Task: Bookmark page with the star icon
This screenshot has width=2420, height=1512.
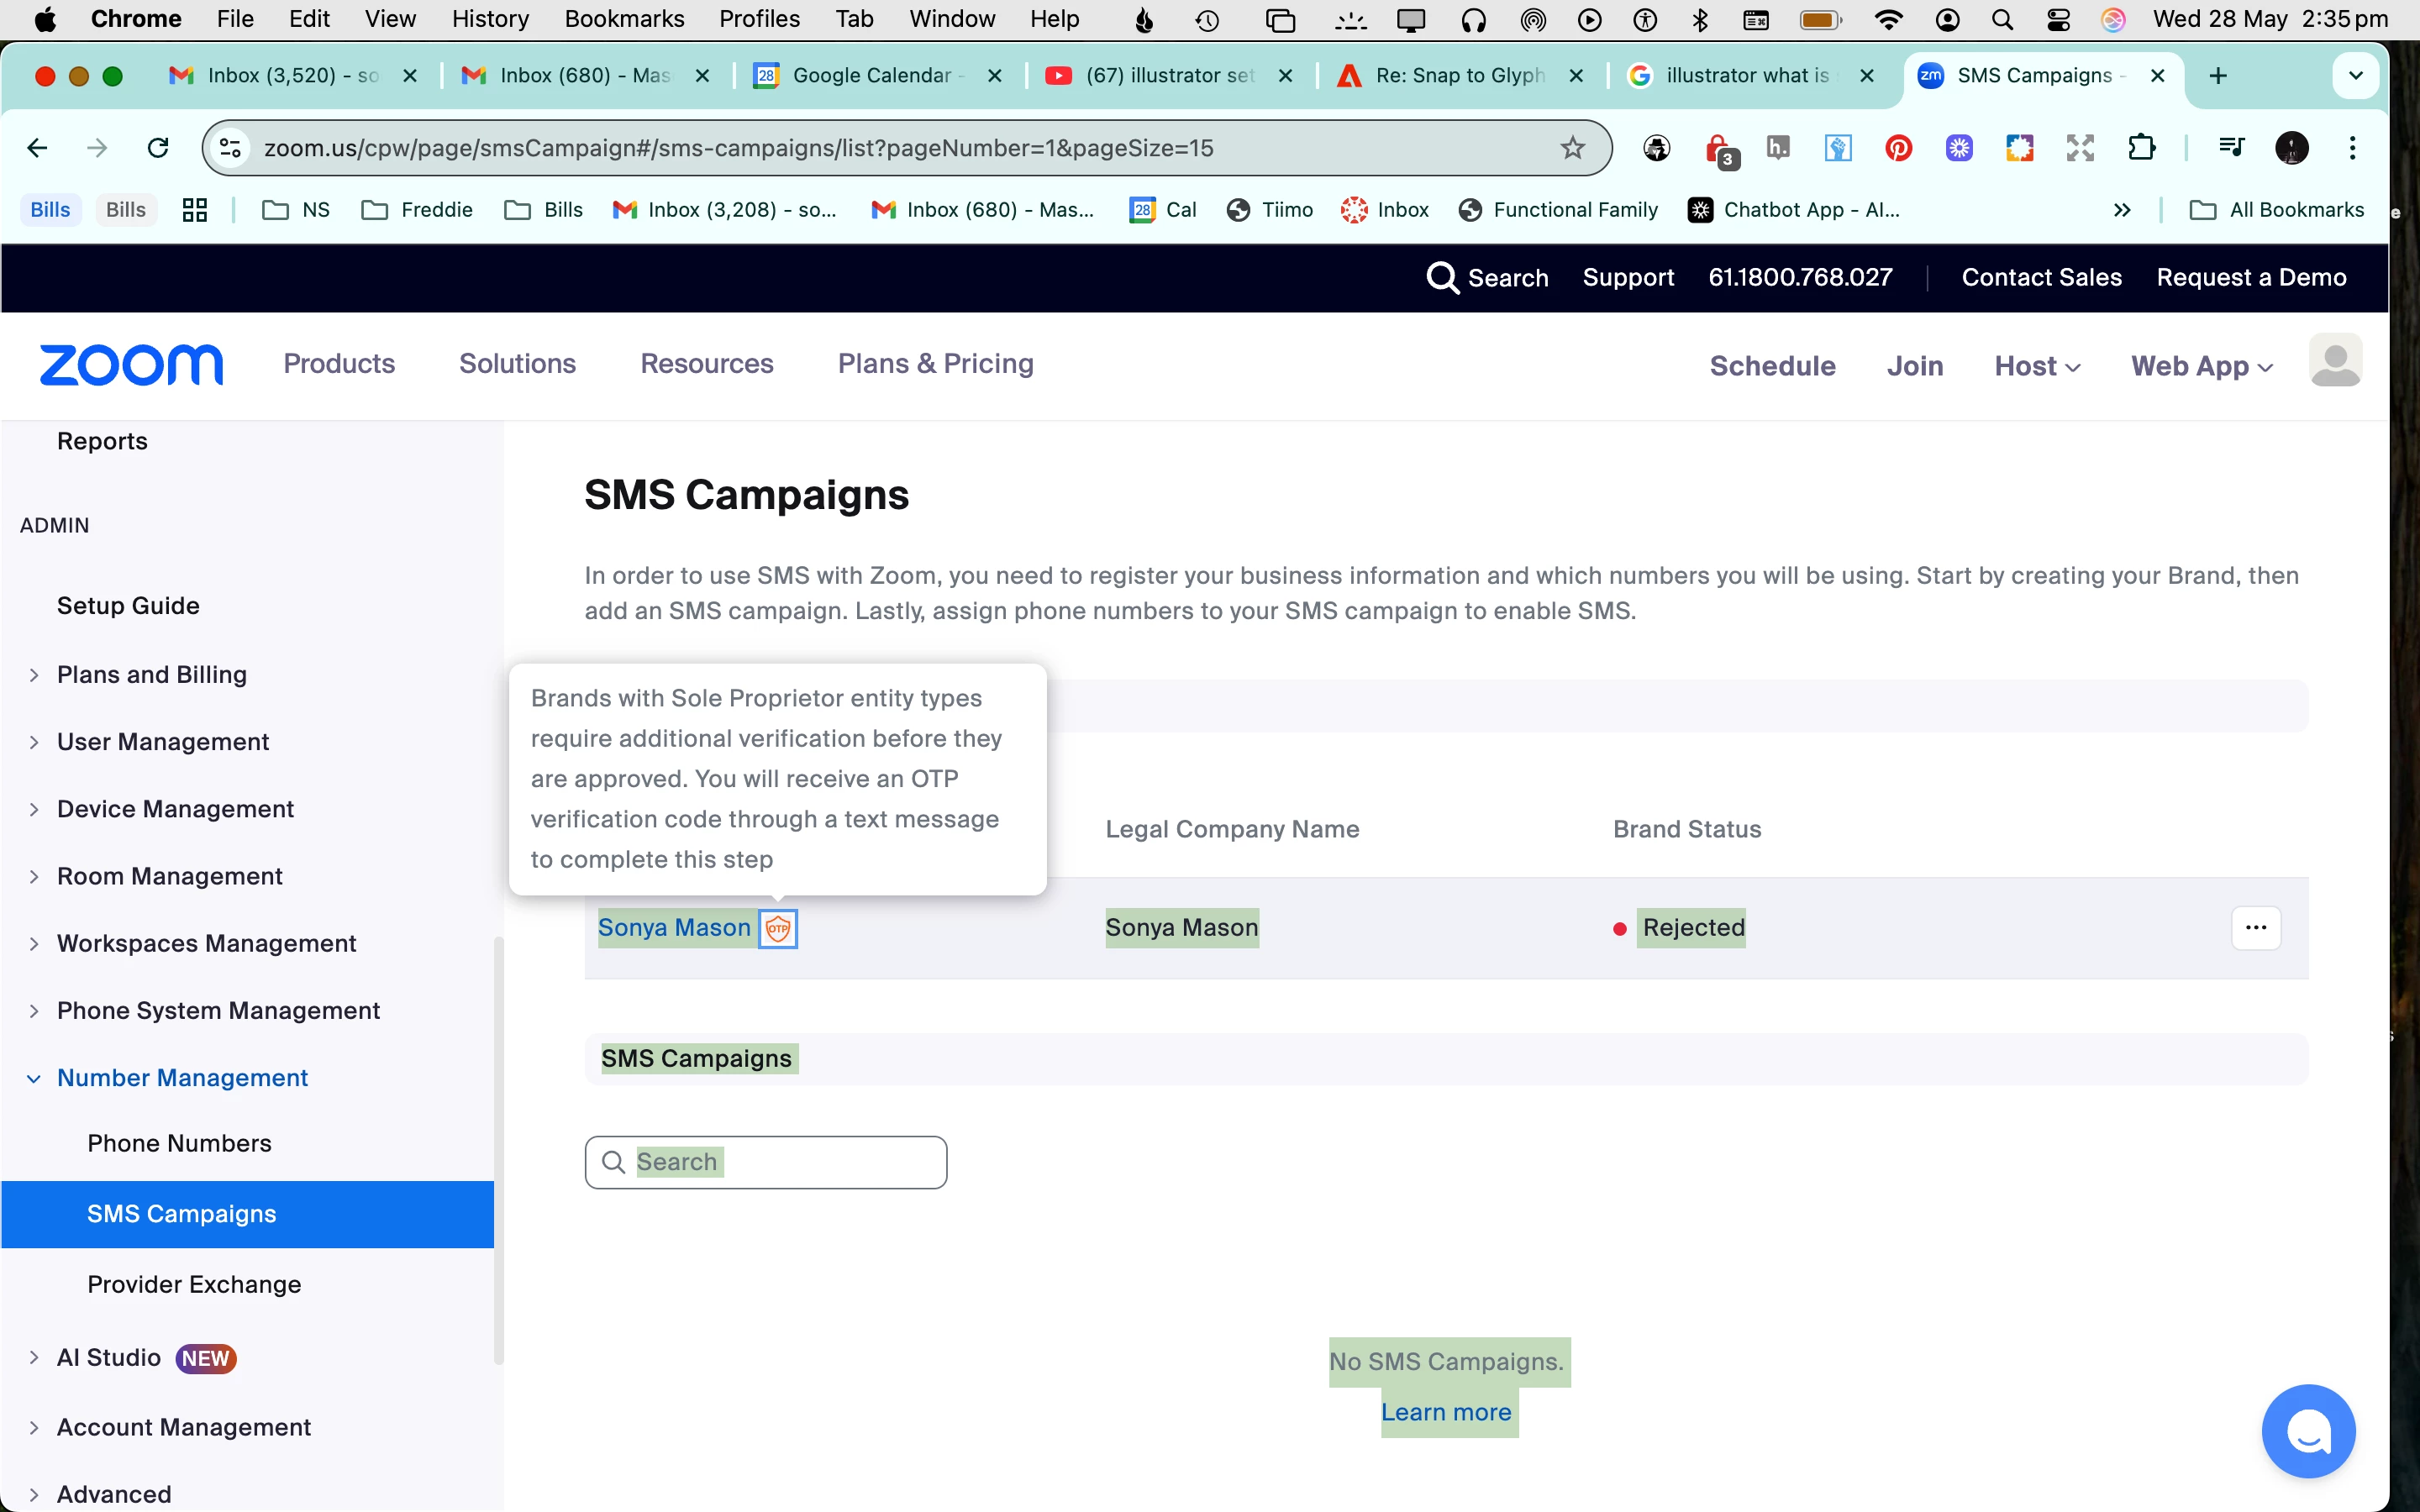Action: (x=1572, y=148)
